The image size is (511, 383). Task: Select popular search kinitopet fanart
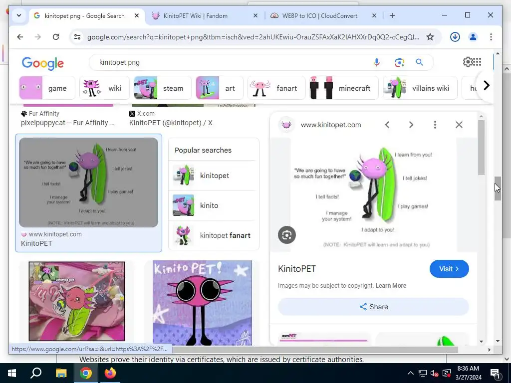(x=214, y=235)
